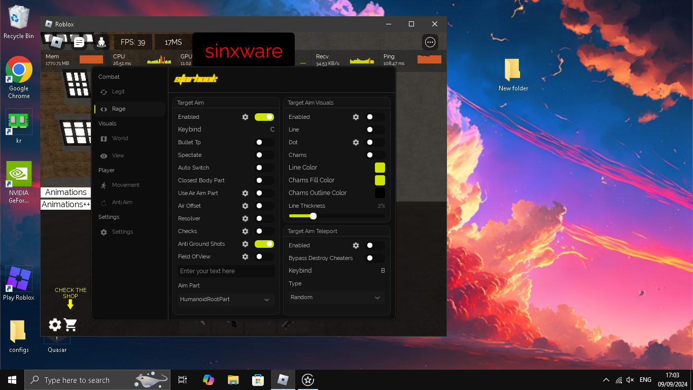Open Task View on taskbar
This screenshot has width=693, height=390.
(x=183, y=380)
